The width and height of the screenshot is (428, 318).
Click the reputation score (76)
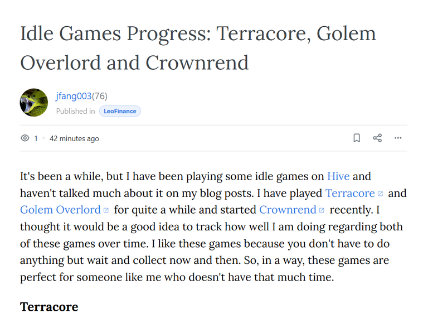point(100,96)
